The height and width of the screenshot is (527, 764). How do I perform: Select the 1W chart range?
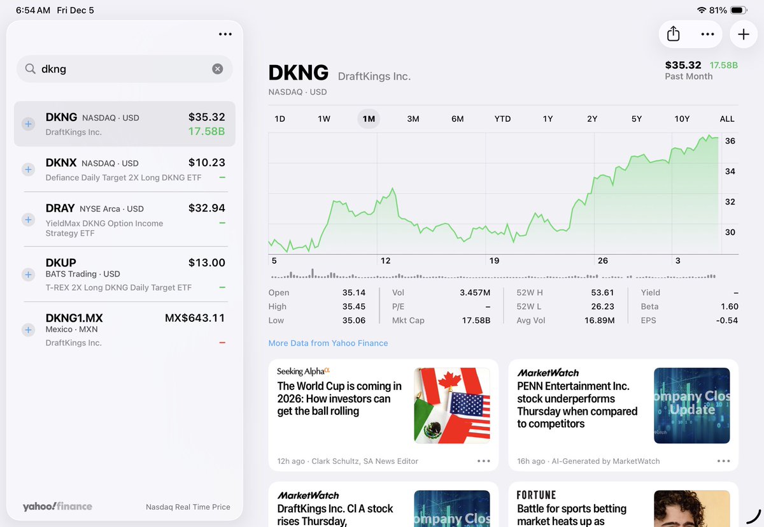pos(324,119)
